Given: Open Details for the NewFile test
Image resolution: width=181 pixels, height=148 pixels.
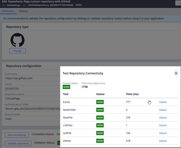Looking at the screenshot, I should [x=163, y=118].
